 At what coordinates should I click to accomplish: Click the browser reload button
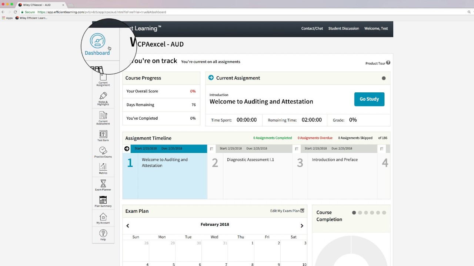15,12
